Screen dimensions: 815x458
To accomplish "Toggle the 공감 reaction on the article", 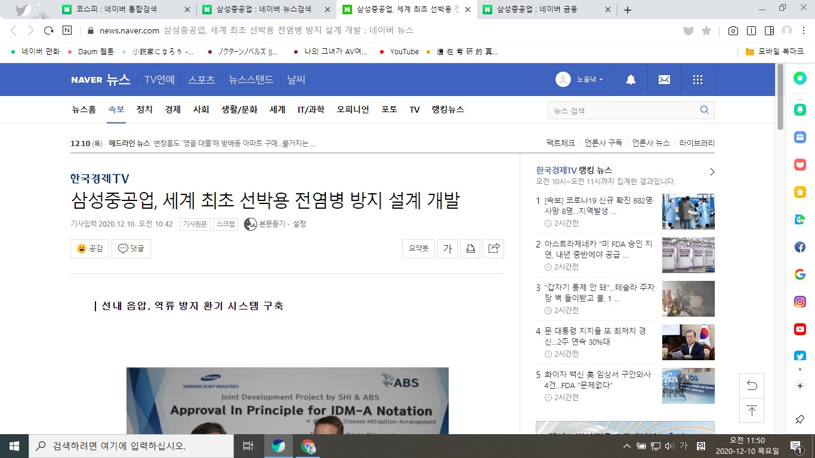I will coord(89,249).
